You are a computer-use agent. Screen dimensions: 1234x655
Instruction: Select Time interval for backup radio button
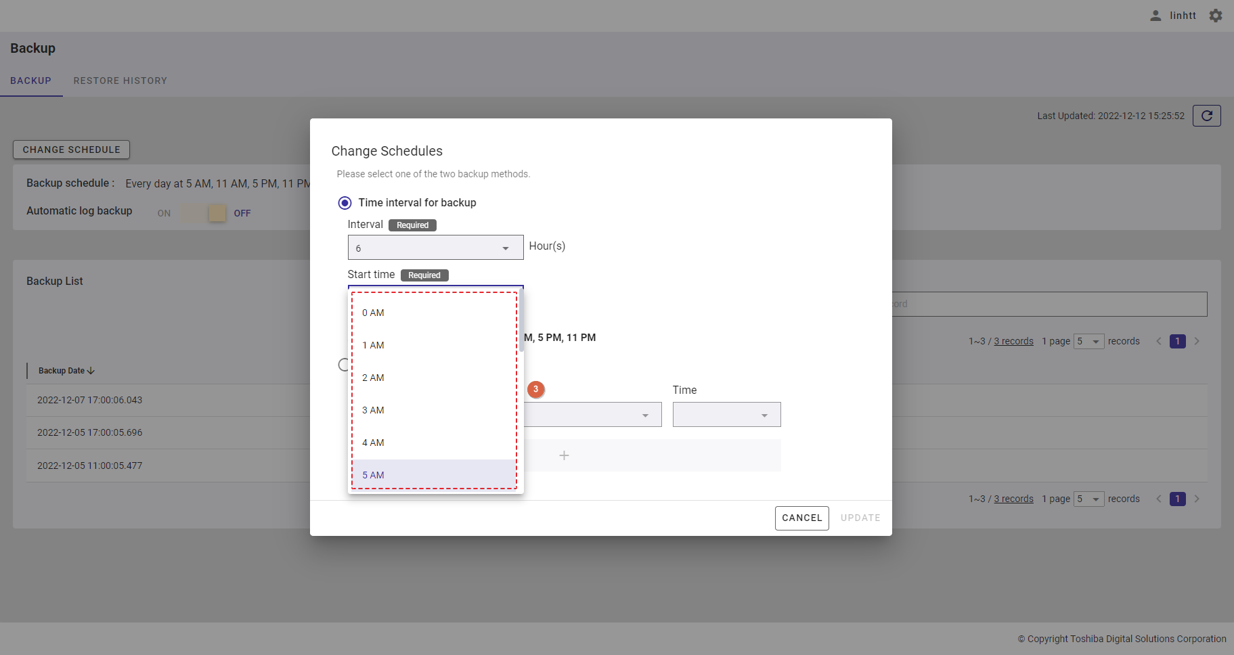coord(345,203)
